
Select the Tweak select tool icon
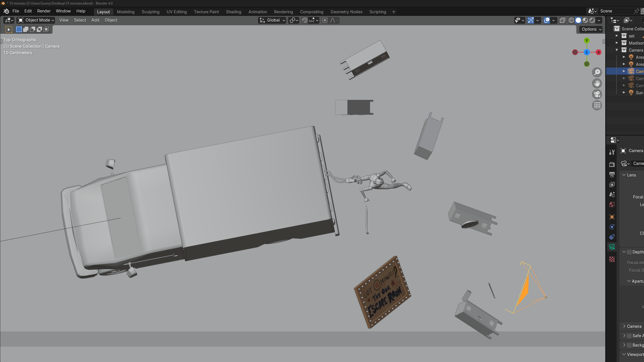(9, 29)
